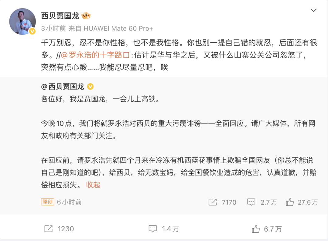Click 西贝贾国龙 profile avatar
Viewport: 328px width, 241px height.
pos(22,21)
